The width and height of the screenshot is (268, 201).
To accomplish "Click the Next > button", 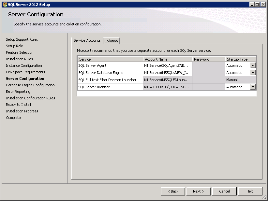I will point(199,191).
